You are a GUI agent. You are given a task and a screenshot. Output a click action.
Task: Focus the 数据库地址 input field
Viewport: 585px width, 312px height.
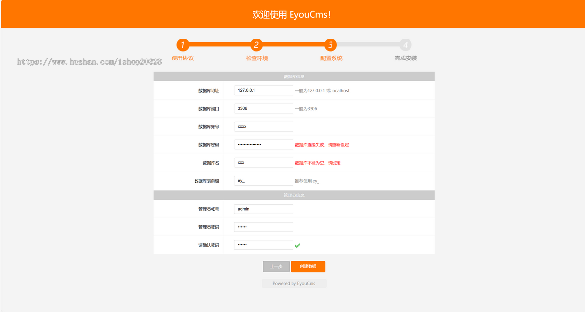pos(264,90)
